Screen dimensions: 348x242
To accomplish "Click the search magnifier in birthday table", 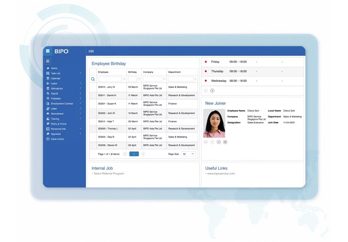I will coord(93,79).
